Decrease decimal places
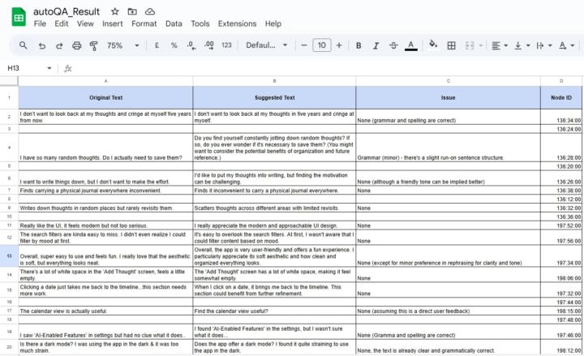Screen dimensions: 584x356 [x=191, y=45]
